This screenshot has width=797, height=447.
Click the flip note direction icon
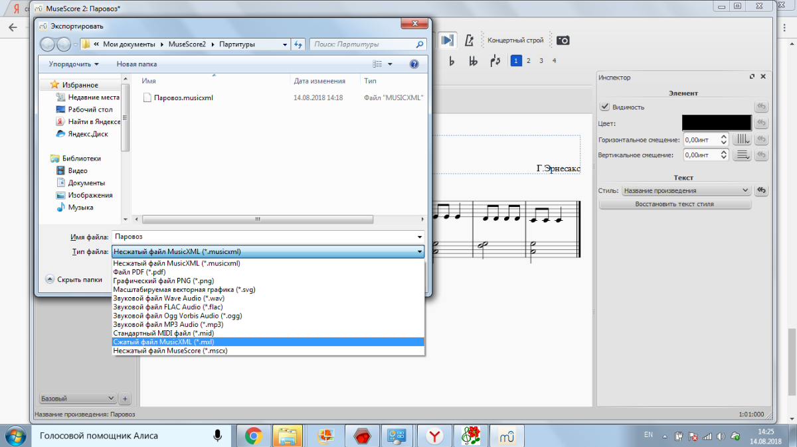(x=495, y=61)
